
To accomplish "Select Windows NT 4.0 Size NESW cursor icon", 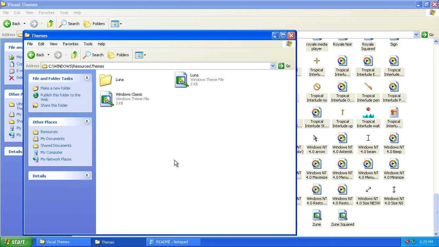I will click(x=368, y=190).
